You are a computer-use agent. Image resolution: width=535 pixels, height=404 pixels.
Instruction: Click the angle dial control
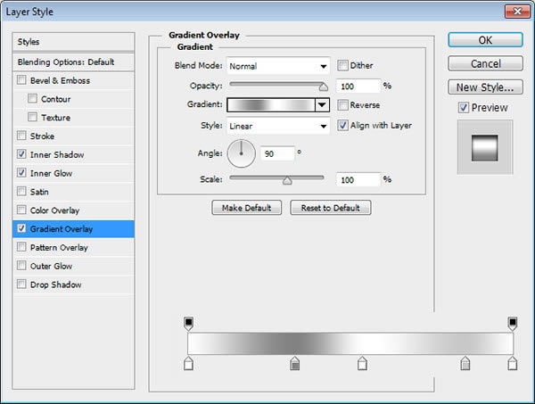[242, 153]
